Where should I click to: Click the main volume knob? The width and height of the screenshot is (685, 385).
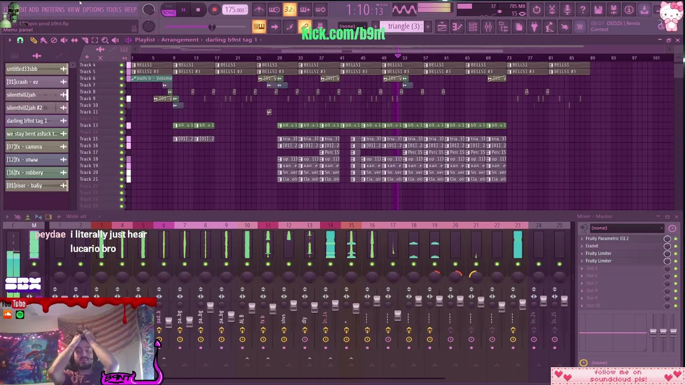149,10
